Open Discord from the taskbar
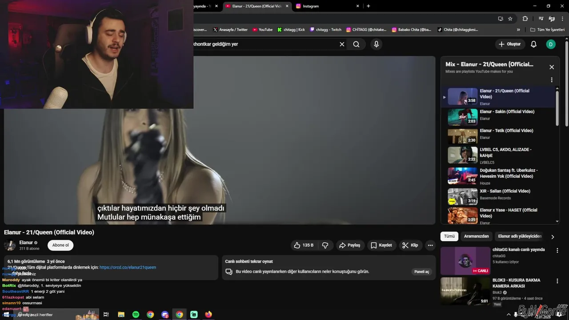This screenshot has width=569, height=320. pos(165,315)
